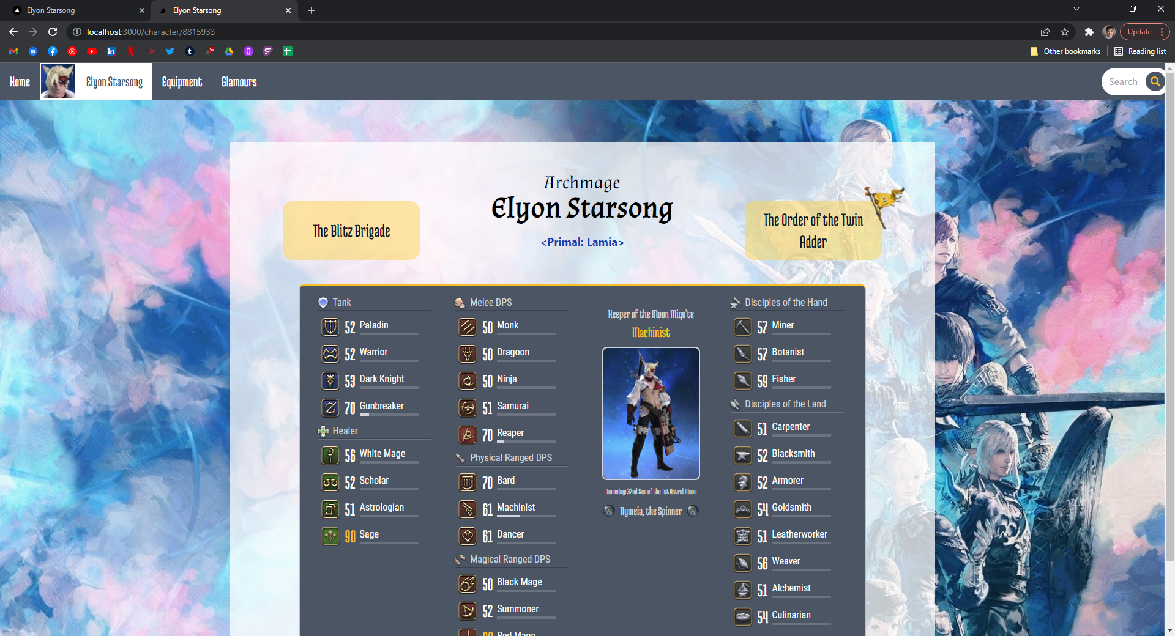This screenshot has width=1175, height=636.
Task: Click the Reaper job icon
Action: coord(468,435)
